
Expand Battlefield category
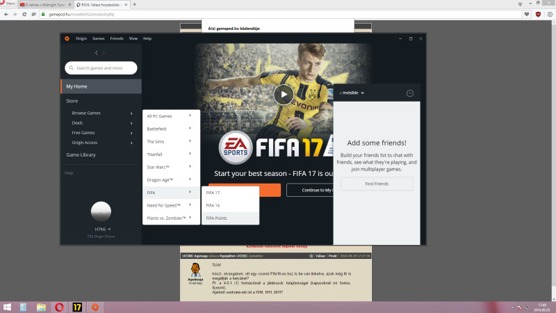171,129
